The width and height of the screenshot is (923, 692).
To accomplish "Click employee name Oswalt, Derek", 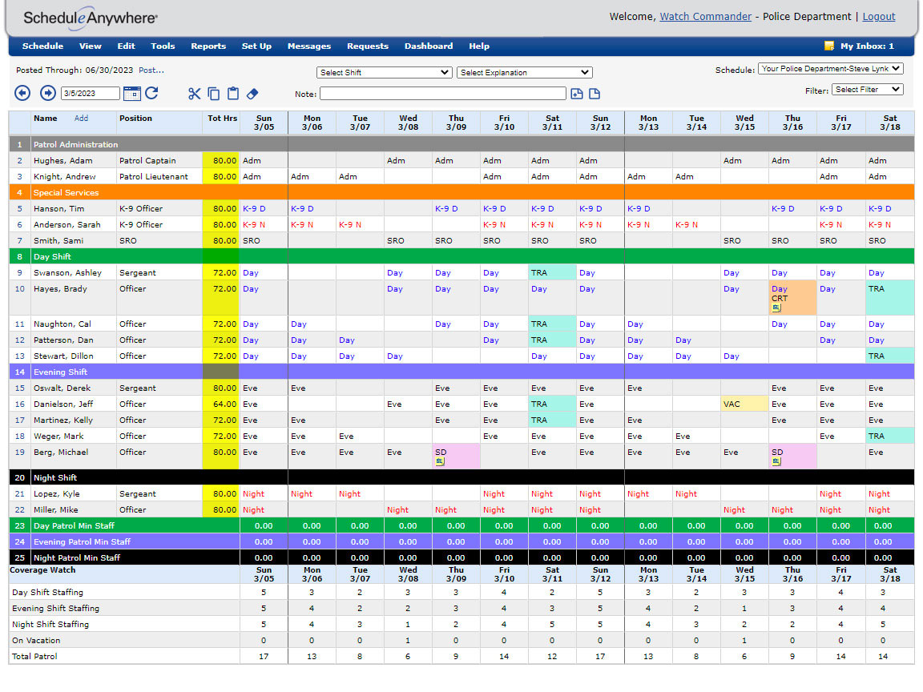I will tap(62, 388).
